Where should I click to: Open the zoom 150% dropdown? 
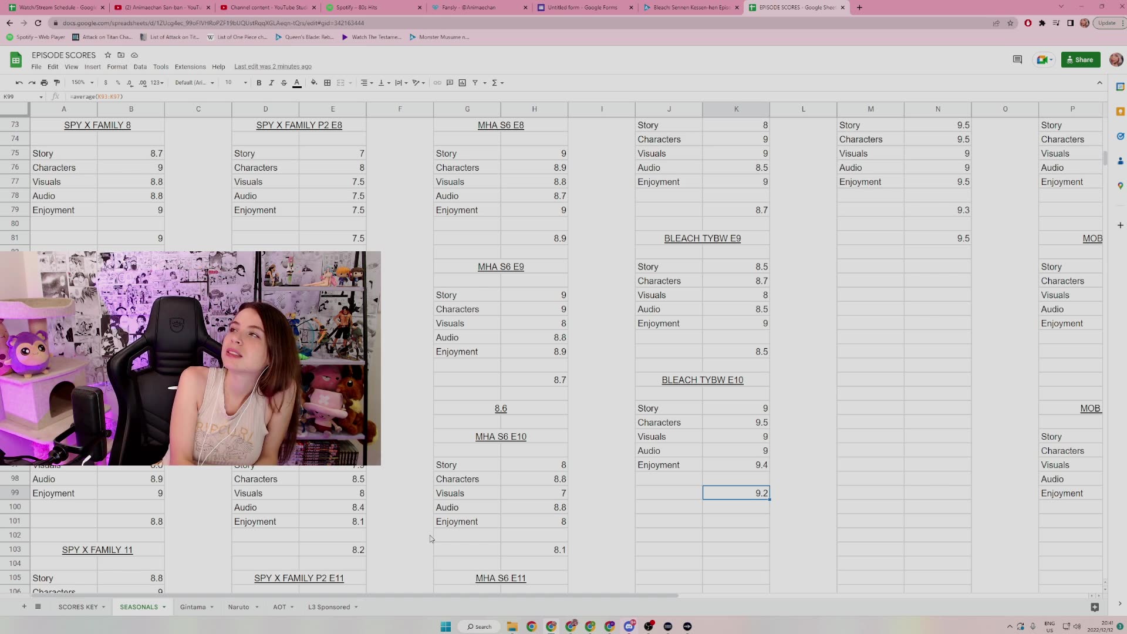click(82, 83)
